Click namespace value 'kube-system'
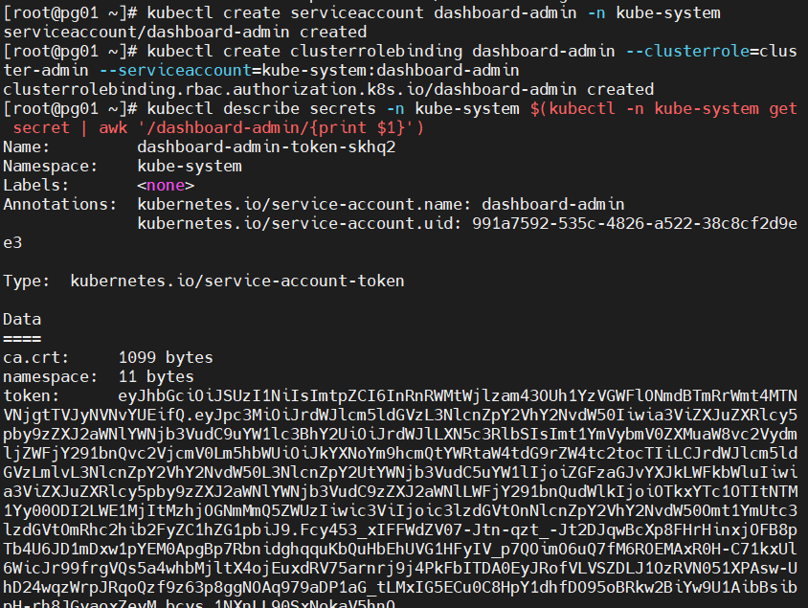The height and width of the screenshot is (608, 808). [190, 167]
